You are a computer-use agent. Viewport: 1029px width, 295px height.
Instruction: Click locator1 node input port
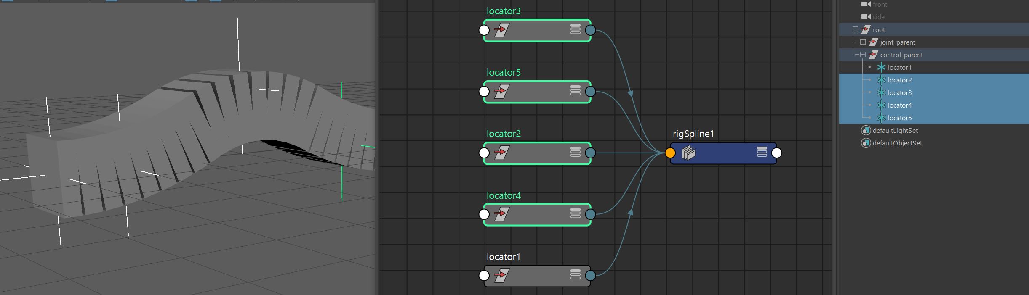click(484, 276)
